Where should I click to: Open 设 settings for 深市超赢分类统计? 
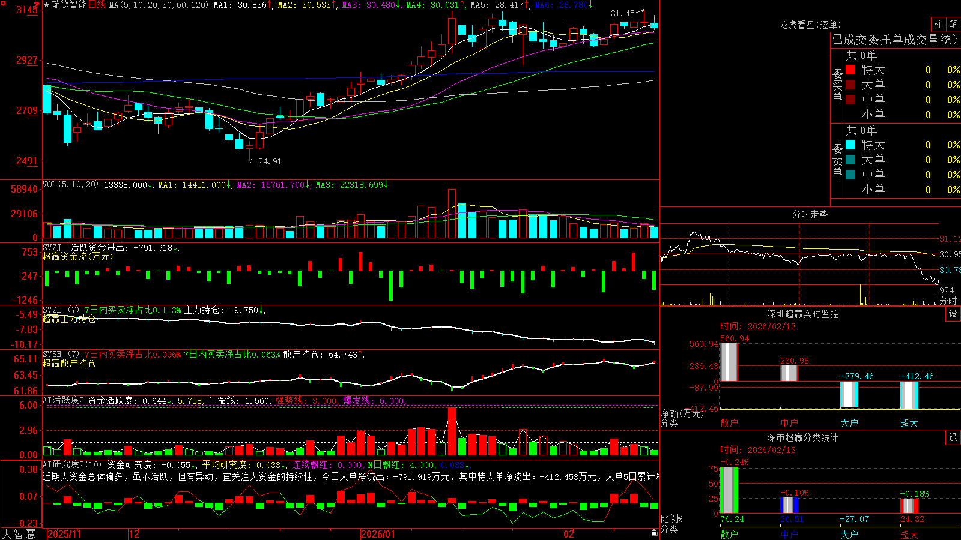[x=953, y=437]
